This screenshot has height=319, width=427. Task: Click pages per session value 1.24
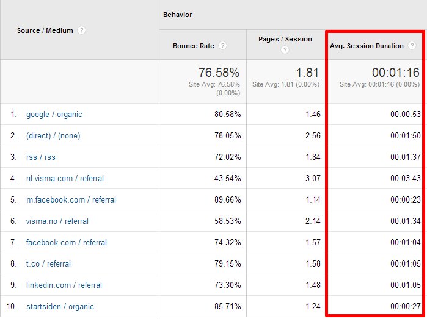click(313, 306)
